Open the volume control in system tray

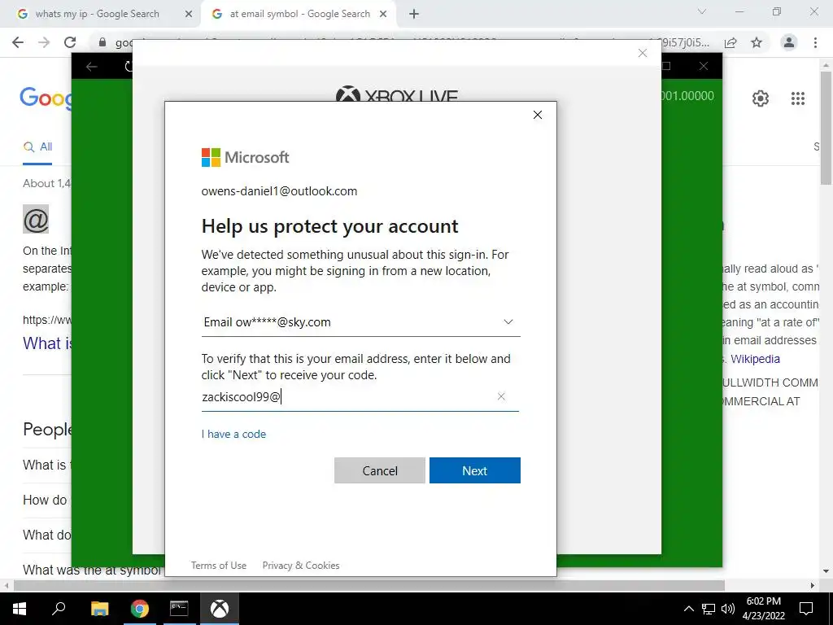(x=728, y=609)
